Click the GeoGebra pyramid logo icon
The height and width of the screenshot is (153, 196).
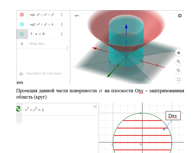pos(22,74)
